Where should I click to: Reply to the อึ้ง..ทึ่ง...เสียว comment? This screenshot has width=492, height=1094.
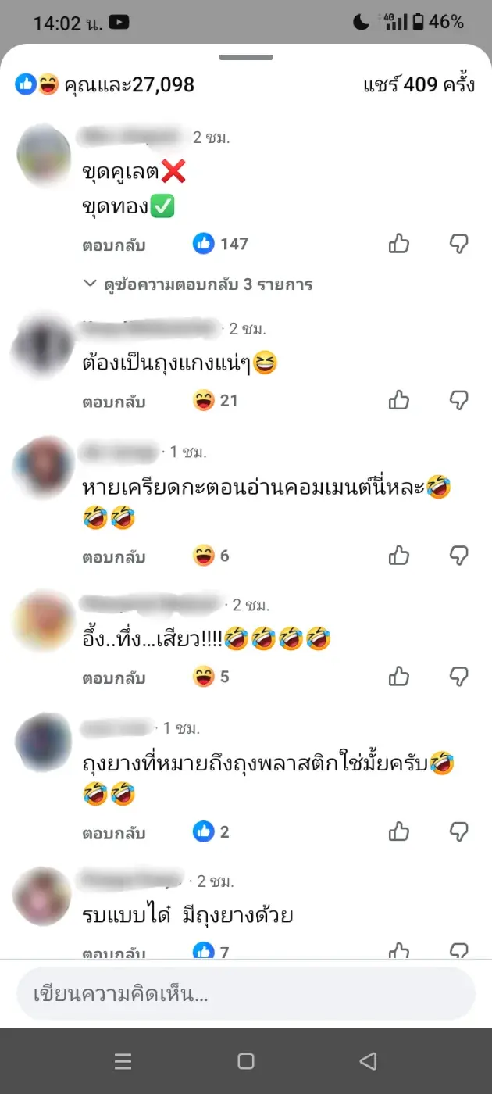pos(114,677)
